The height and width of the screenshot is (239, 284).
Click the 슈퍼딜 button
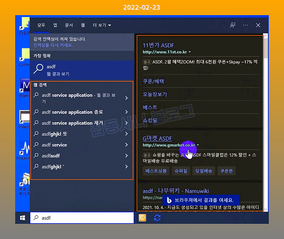[181, 171]
